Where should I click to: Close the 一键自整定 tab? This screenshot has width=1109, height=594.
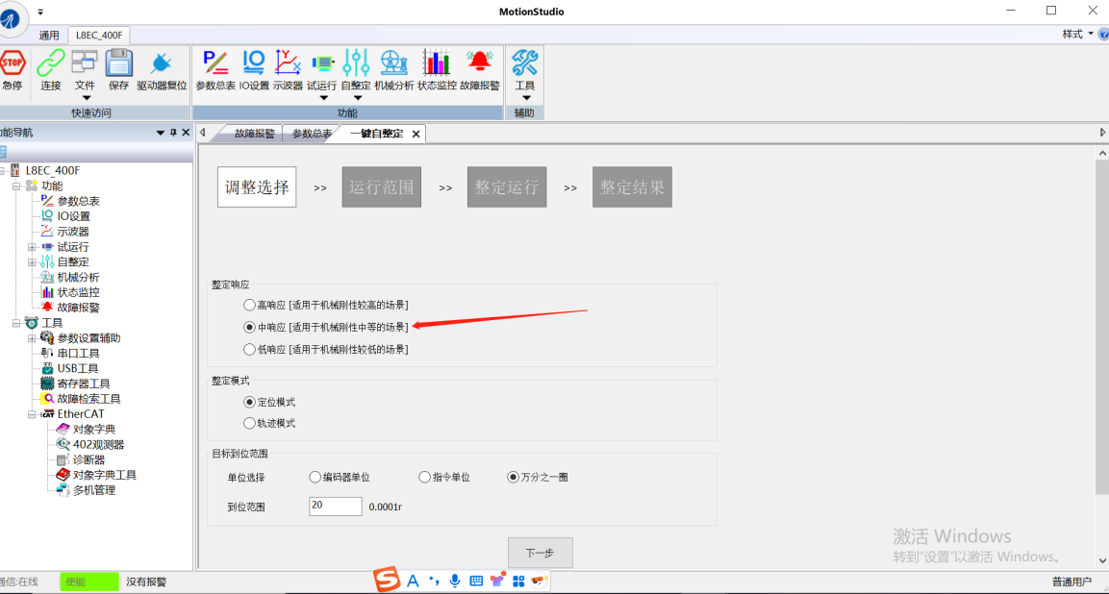(416, 134)
